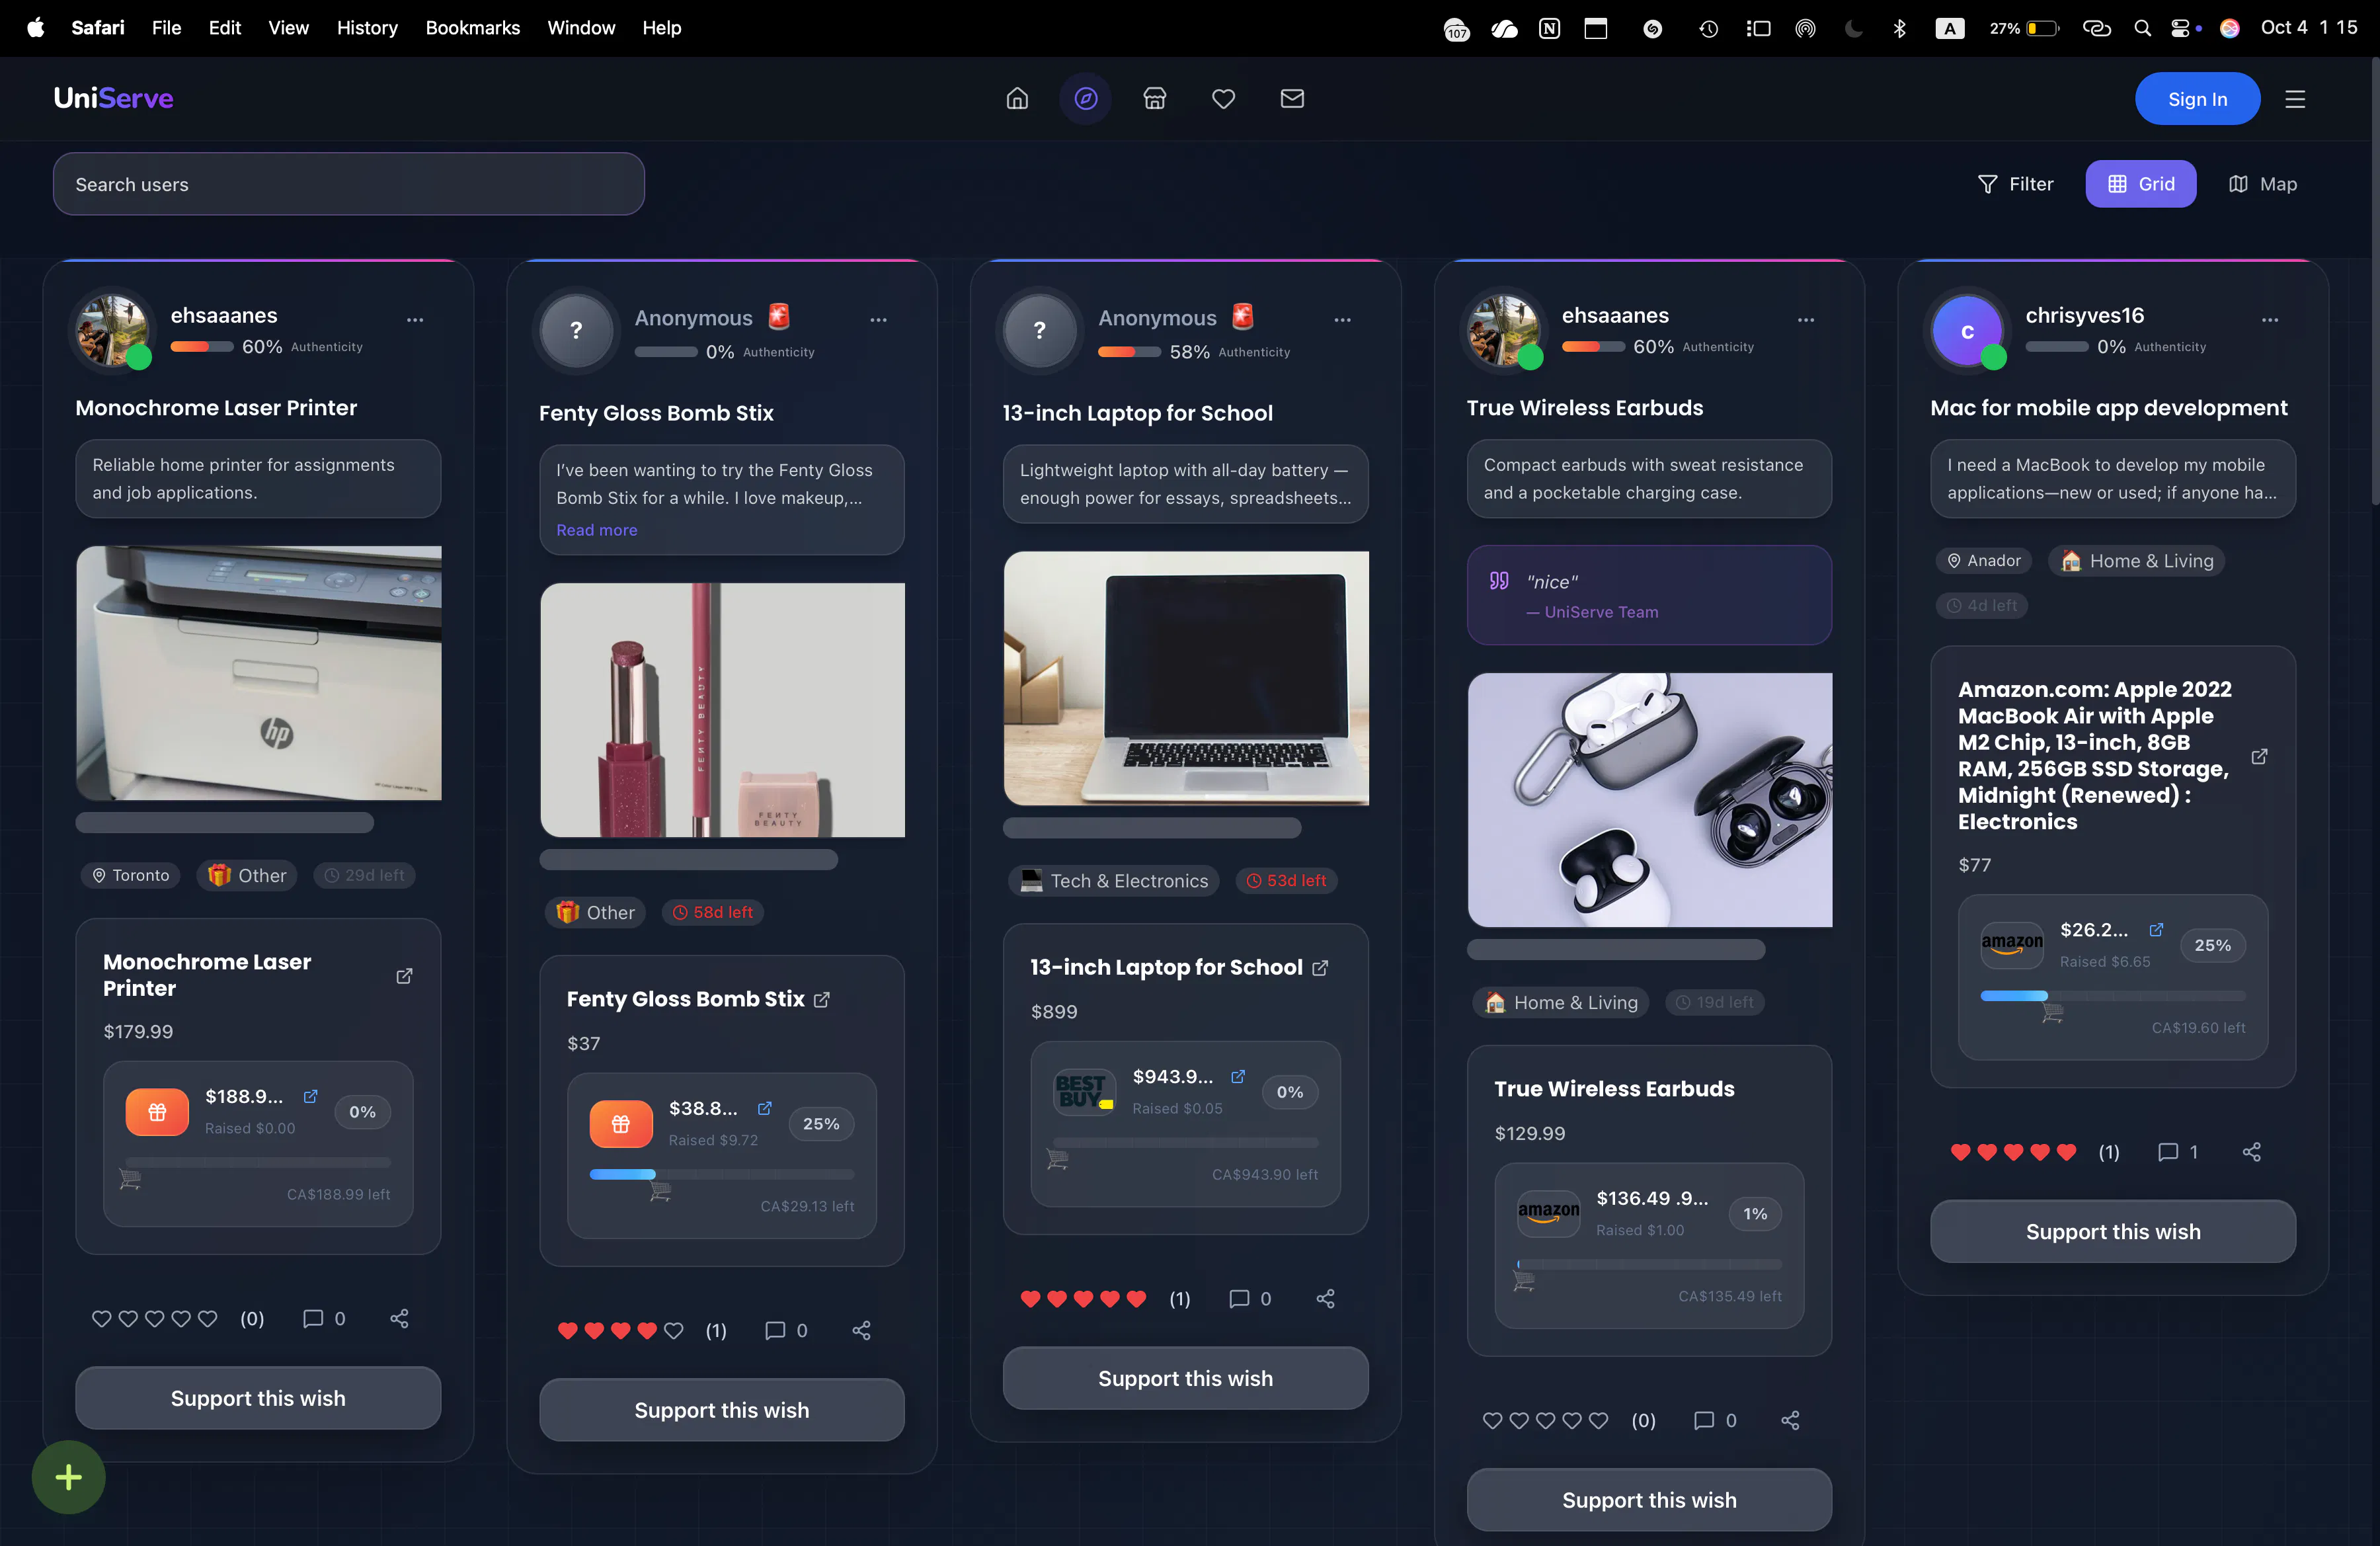Open three-dot menu on Fenty Gloss Bomb Stix card
This screenshot has width=2380, height=1546.
(878, 320)
